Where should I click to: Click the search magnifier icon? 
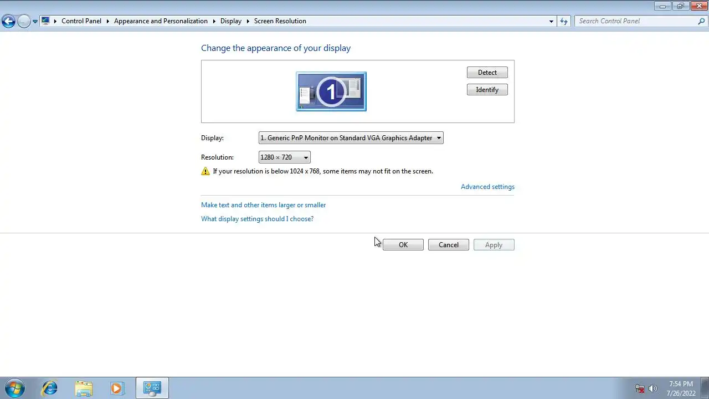701,21
